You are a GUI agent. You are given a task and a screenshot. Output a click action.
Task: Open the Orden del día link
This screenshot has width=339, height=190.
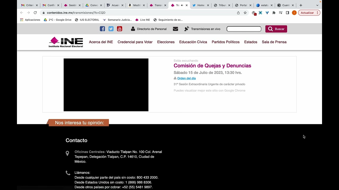[x=186, y=78]
